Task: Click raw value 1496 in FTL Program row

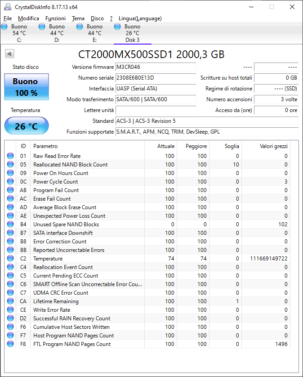Action: pos(281,344)
